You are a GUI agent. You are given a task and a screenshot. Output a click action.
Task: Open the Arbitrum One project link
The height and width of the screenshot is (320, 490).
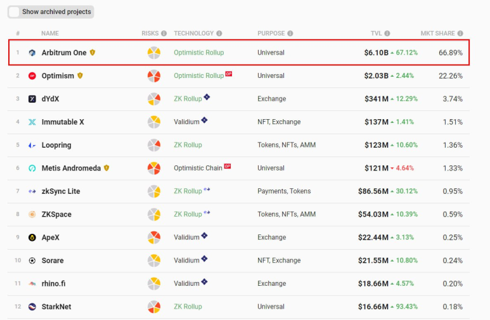[x=64, y=53]
